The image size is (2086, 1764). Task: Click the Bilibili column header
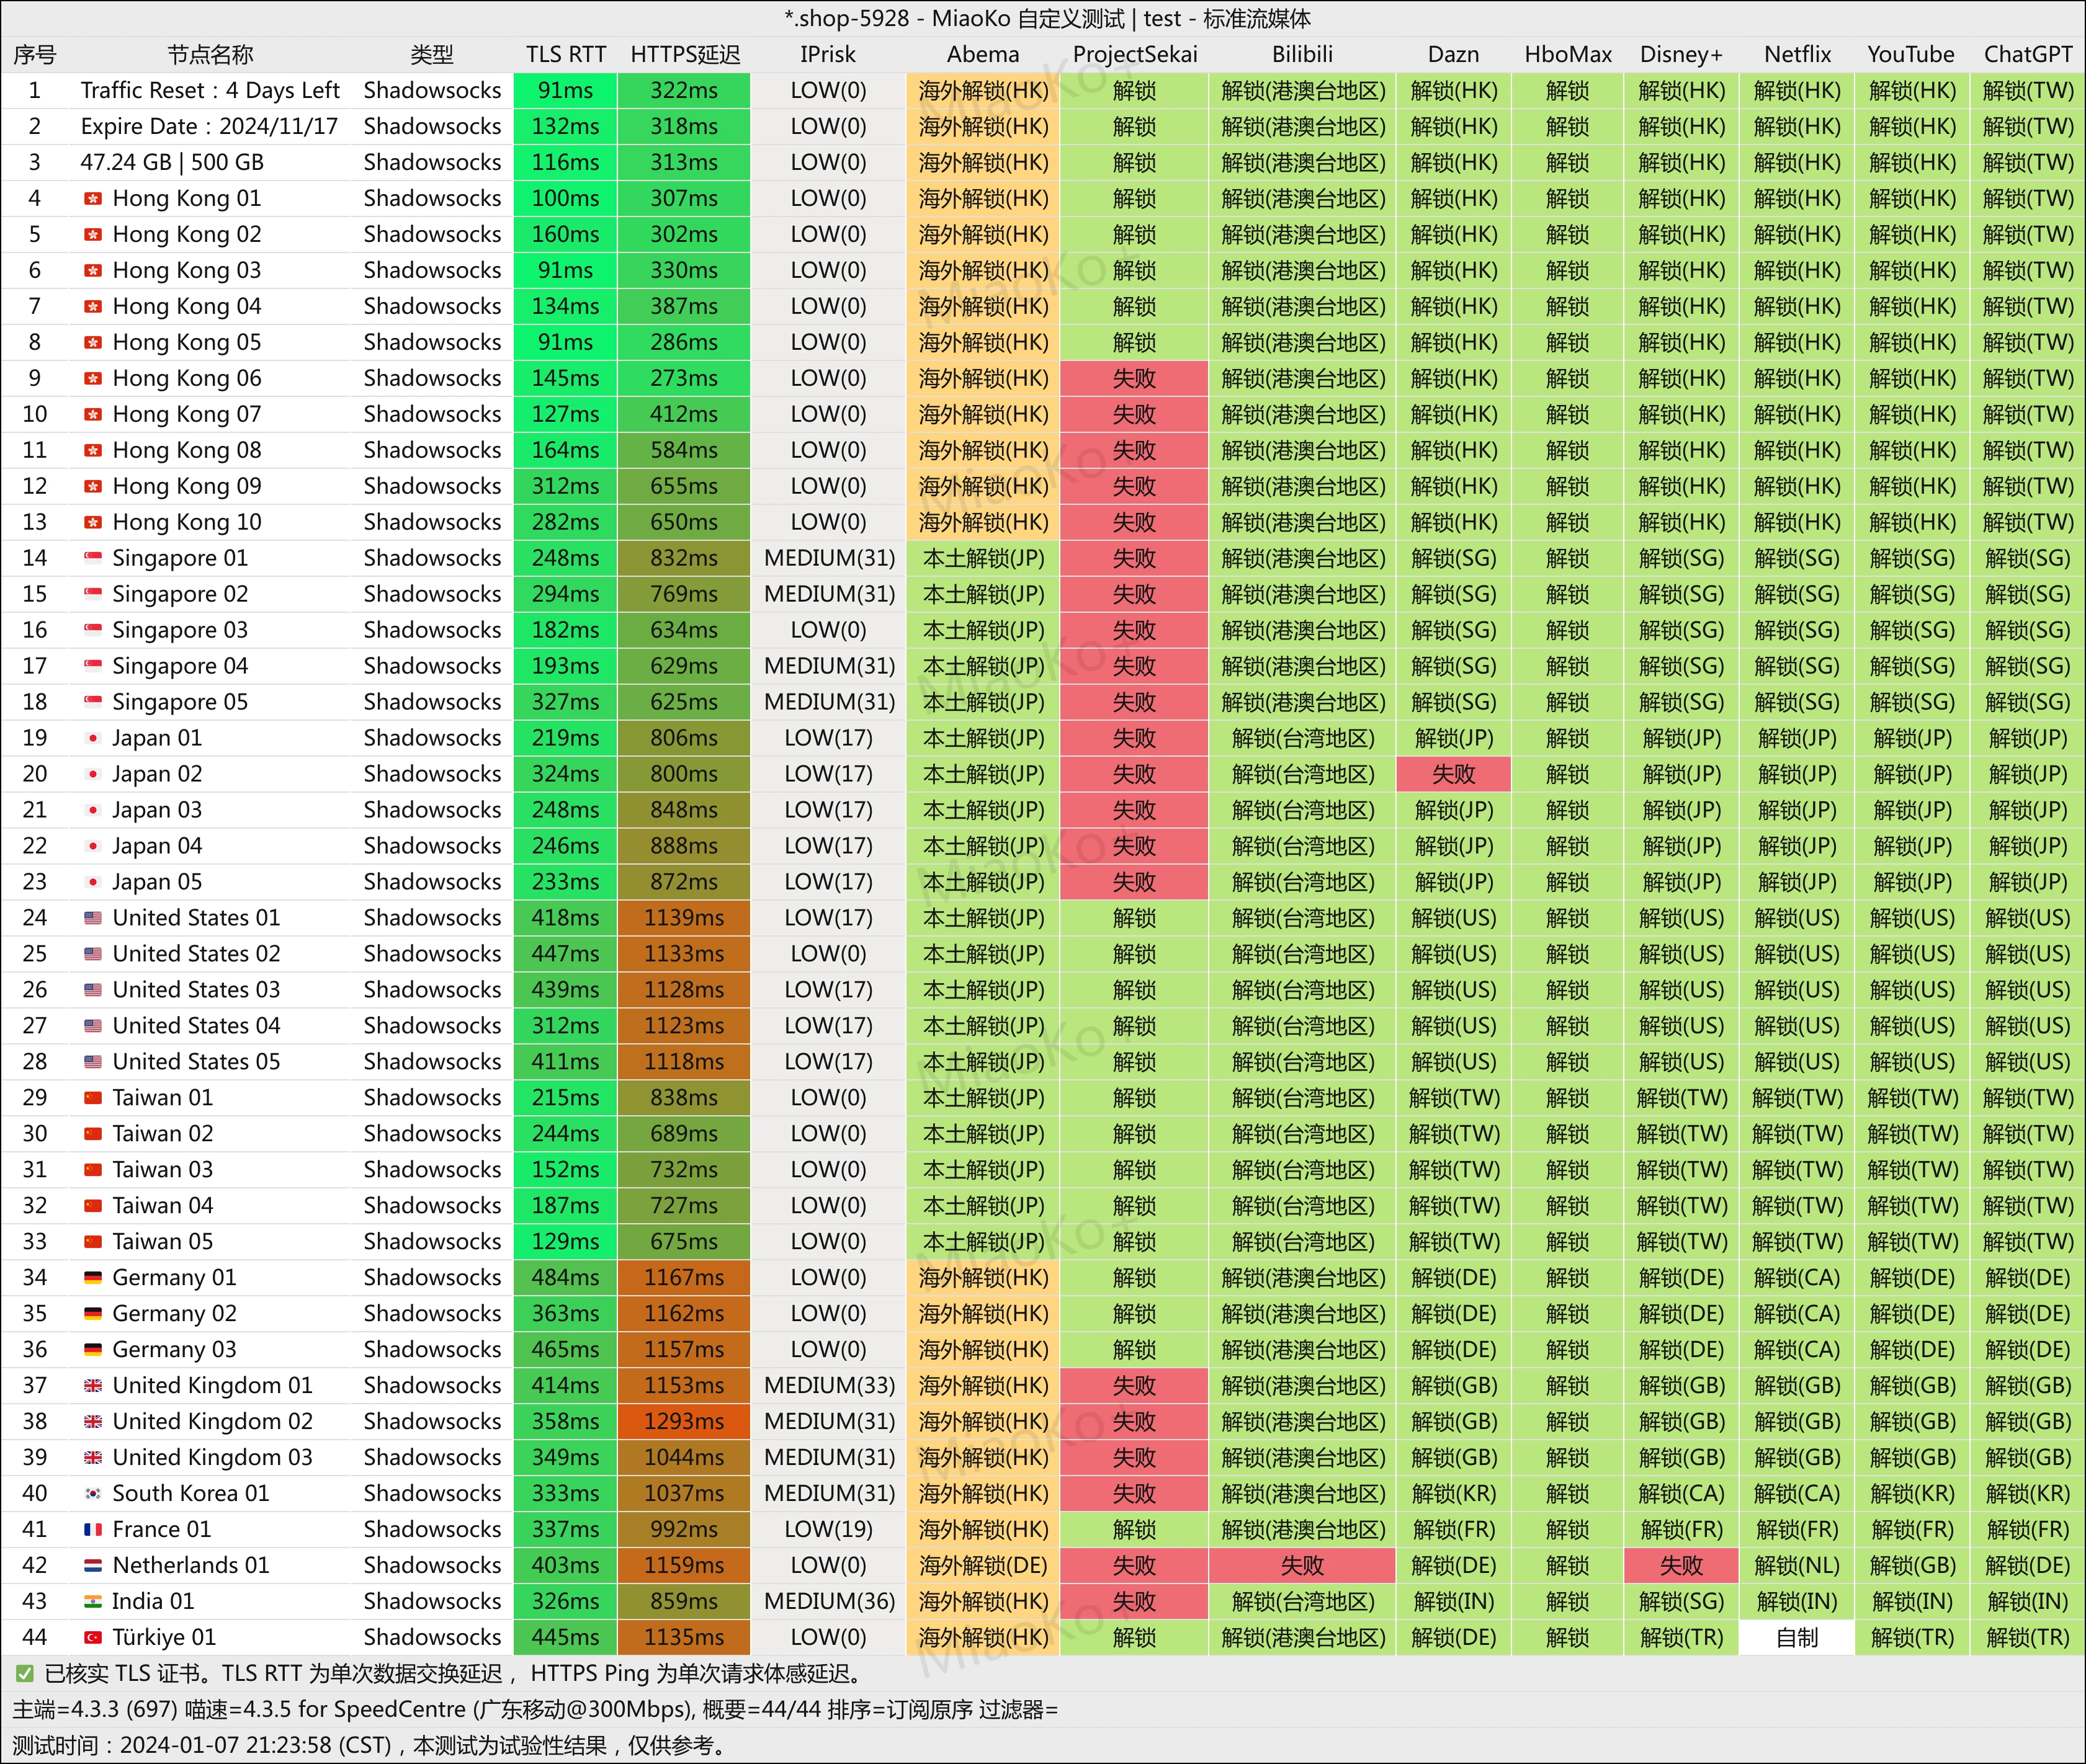point(1302,55)
